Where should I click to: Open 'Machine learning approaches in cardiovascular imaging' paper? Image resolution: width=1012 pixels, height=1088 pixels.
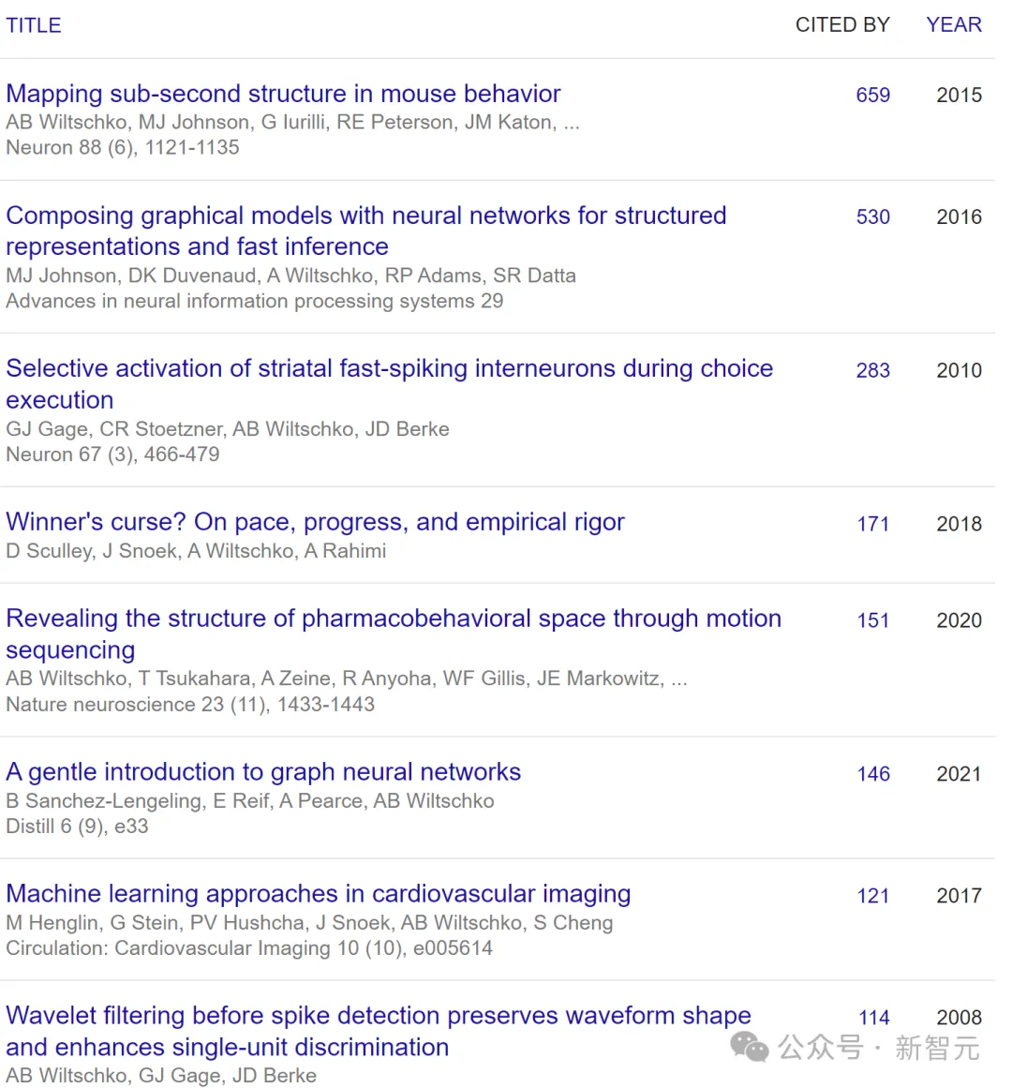(319, 894)
